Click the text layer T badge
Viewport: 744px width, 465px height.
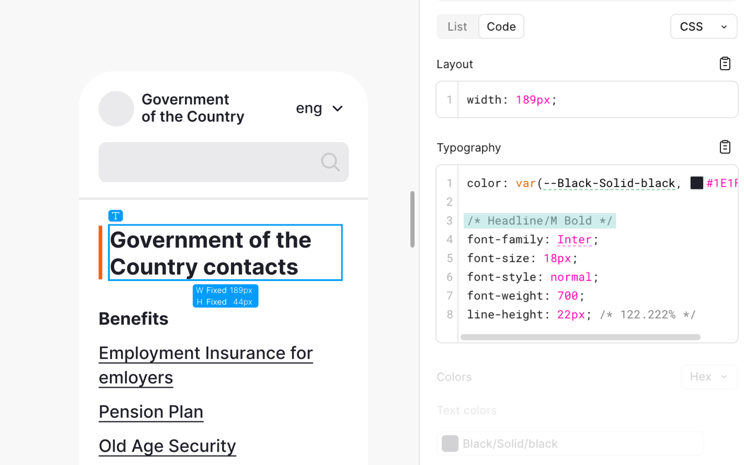click(x=115, y=216)
